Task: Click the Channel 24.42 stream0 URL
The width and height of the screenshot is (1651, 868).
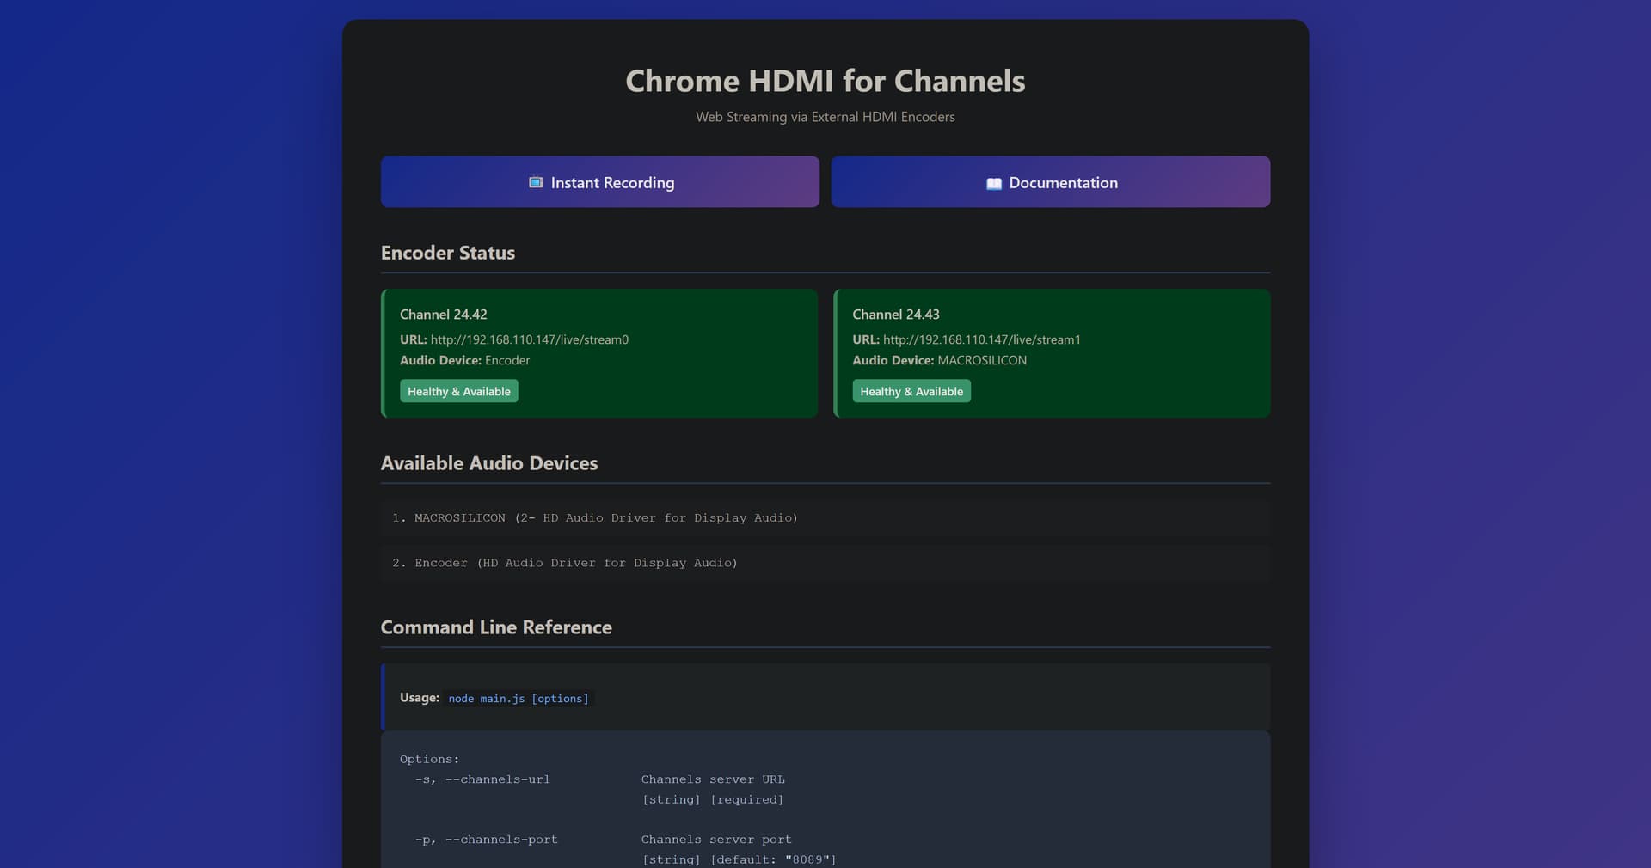Action: pyautogui.click(x=529, y=339)
